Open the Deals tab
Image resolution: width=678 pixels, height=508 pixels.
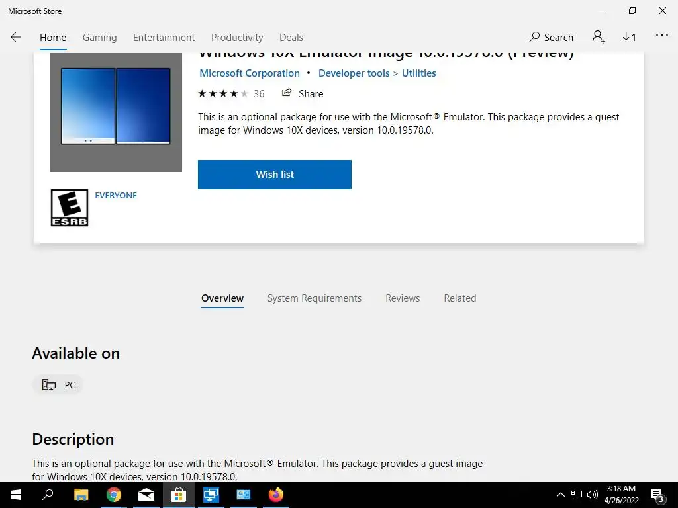coord(291,38)
